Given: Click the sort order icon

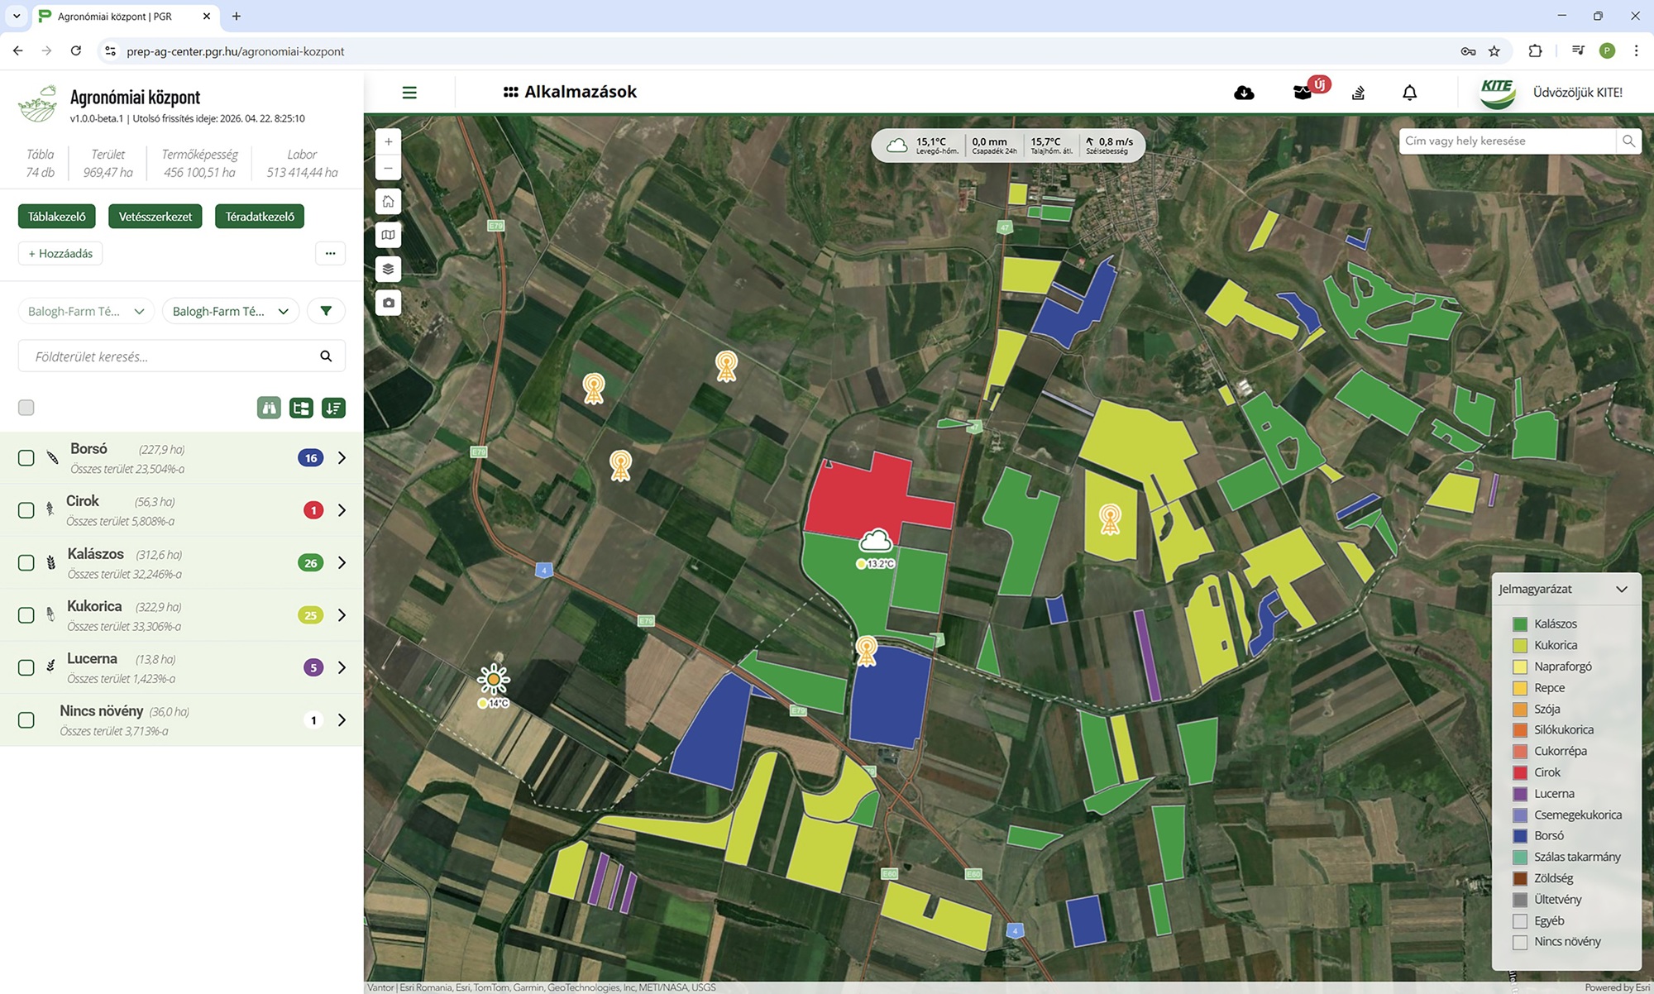Looking at the screenshot, I should pos(333,408).
